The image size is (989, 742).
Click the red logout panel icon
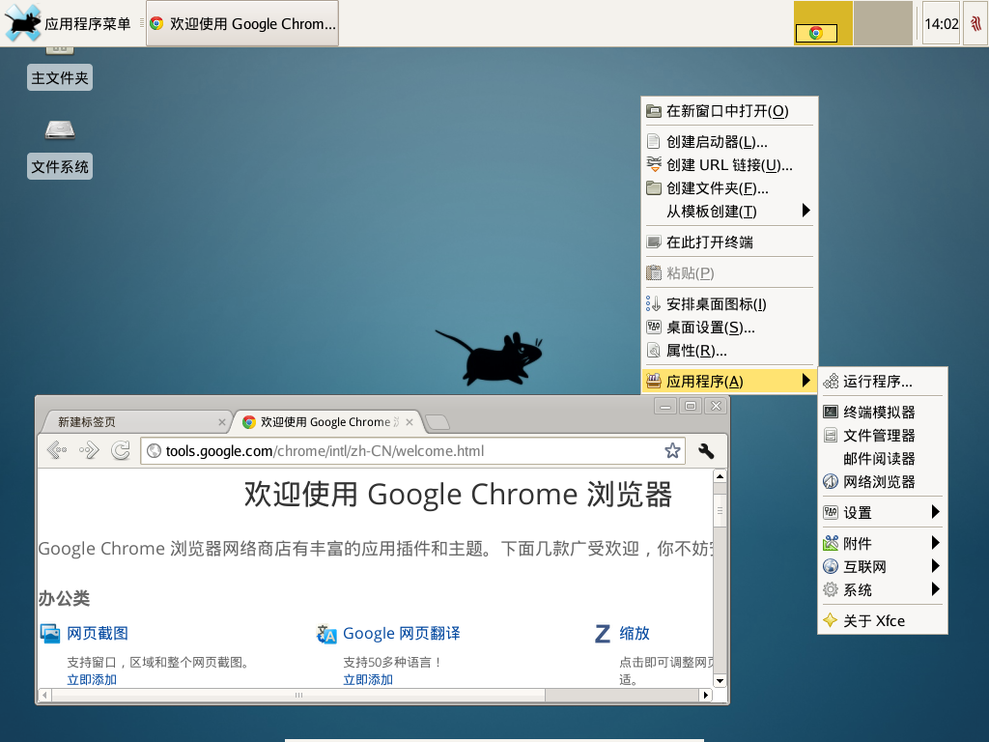pos(975,23)
